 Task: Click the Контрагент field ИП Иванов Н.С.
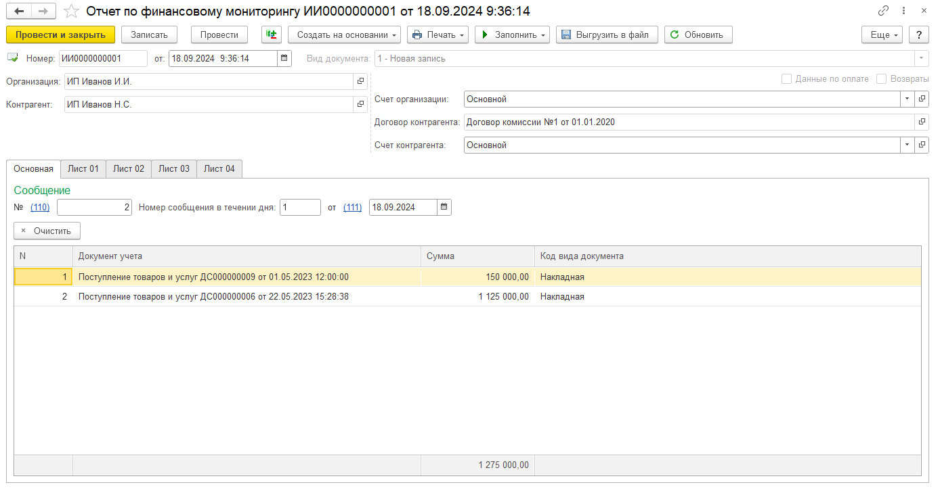point(209,105)
